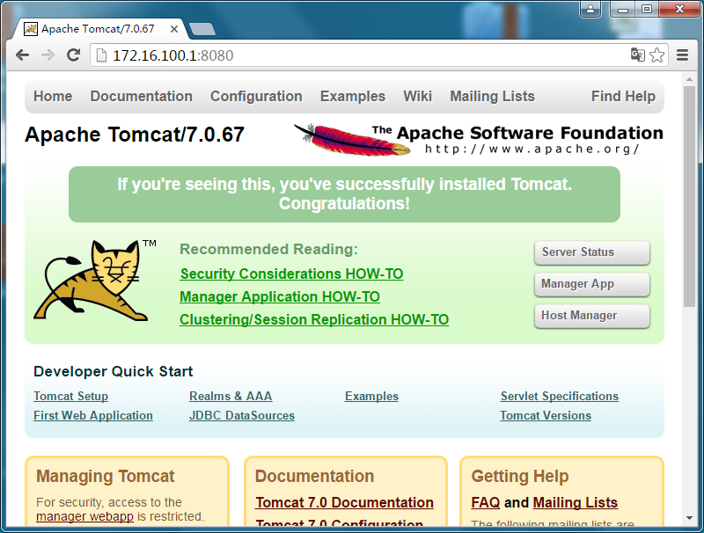Select the Apache Tomcat/7.0.67 browser tab

(98, 29)
